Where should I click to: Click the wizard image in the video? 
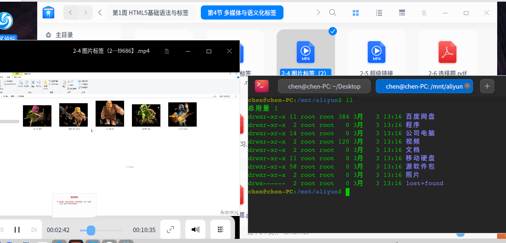pos(182,114)
